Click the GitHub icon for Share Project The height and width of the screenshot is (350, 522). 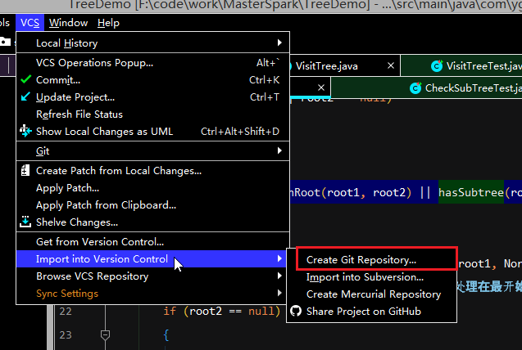coord(296,311)
